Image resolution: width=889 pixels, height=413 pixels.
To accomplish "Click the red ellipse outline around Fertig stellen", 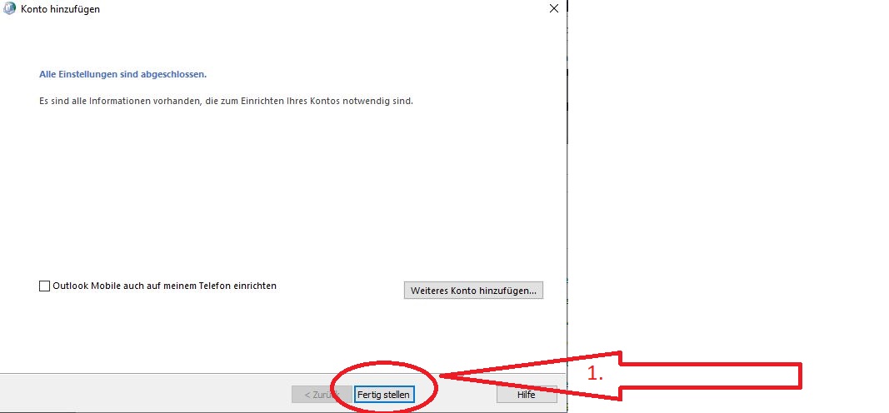I will 383,364.
